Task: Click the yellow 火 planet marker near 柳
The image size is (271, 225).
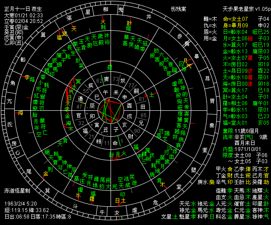Action: pyautogui.click(x=103, y=22)
